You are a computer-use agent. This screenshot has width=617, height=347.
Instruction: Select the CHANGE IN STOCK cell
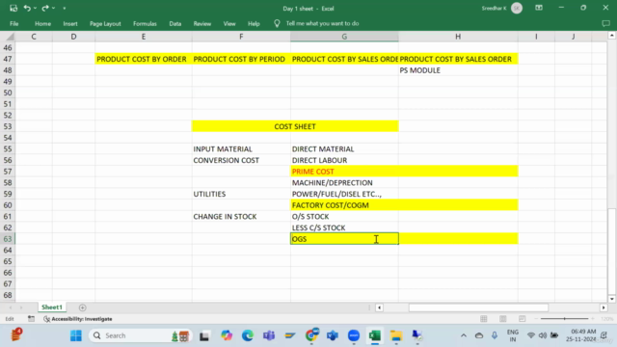pyautogui.click(x=241, y=216)
